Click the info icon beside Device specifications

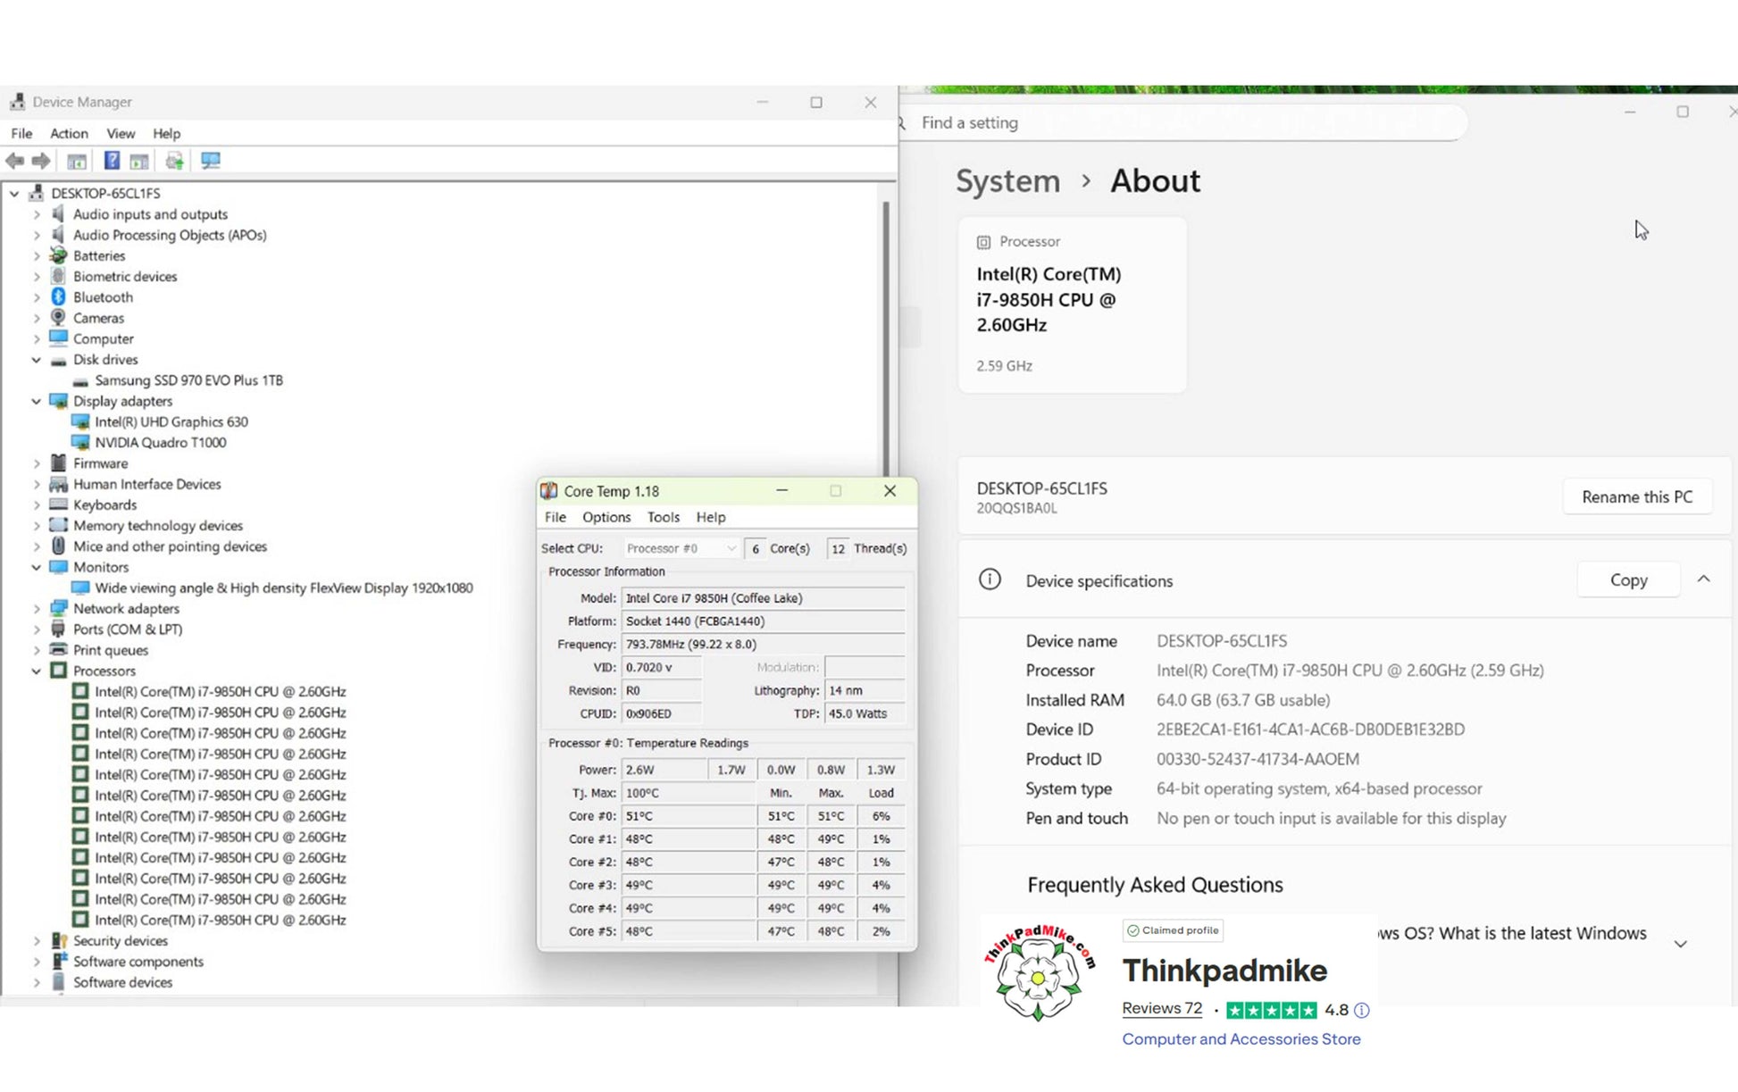[x=989, y=580]
